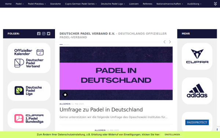
Task: Open the Facebook follow icon
Action: (x=39, y=33)
